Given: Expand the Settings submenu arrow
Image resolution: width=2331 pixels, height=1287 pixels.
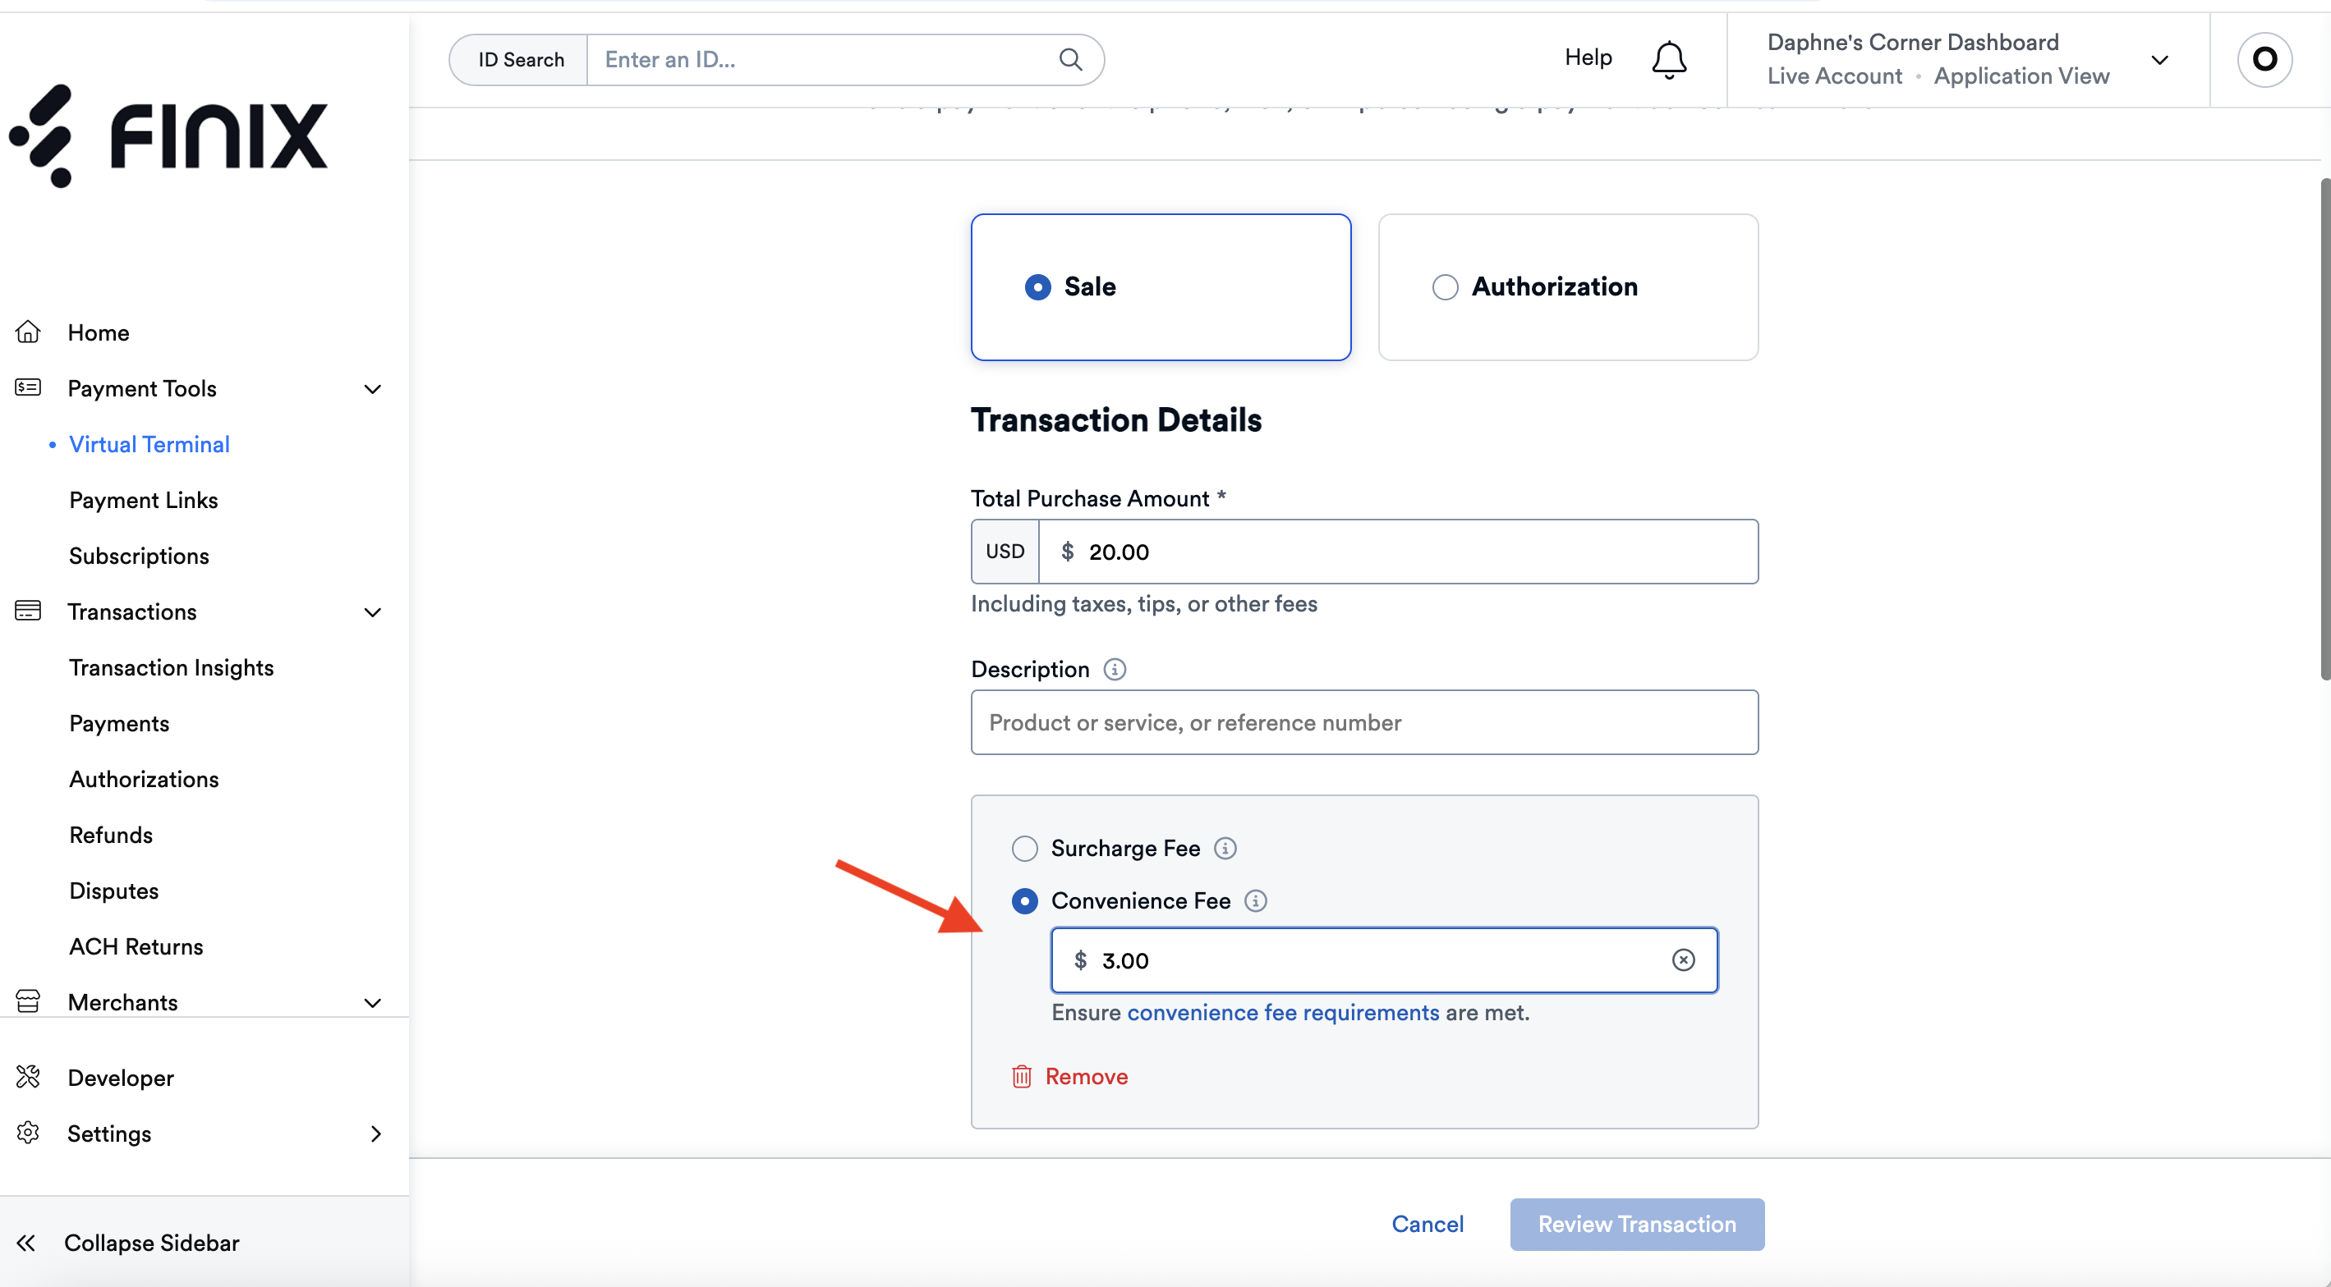Looking at the screenshot, I should click(375, 1134).
